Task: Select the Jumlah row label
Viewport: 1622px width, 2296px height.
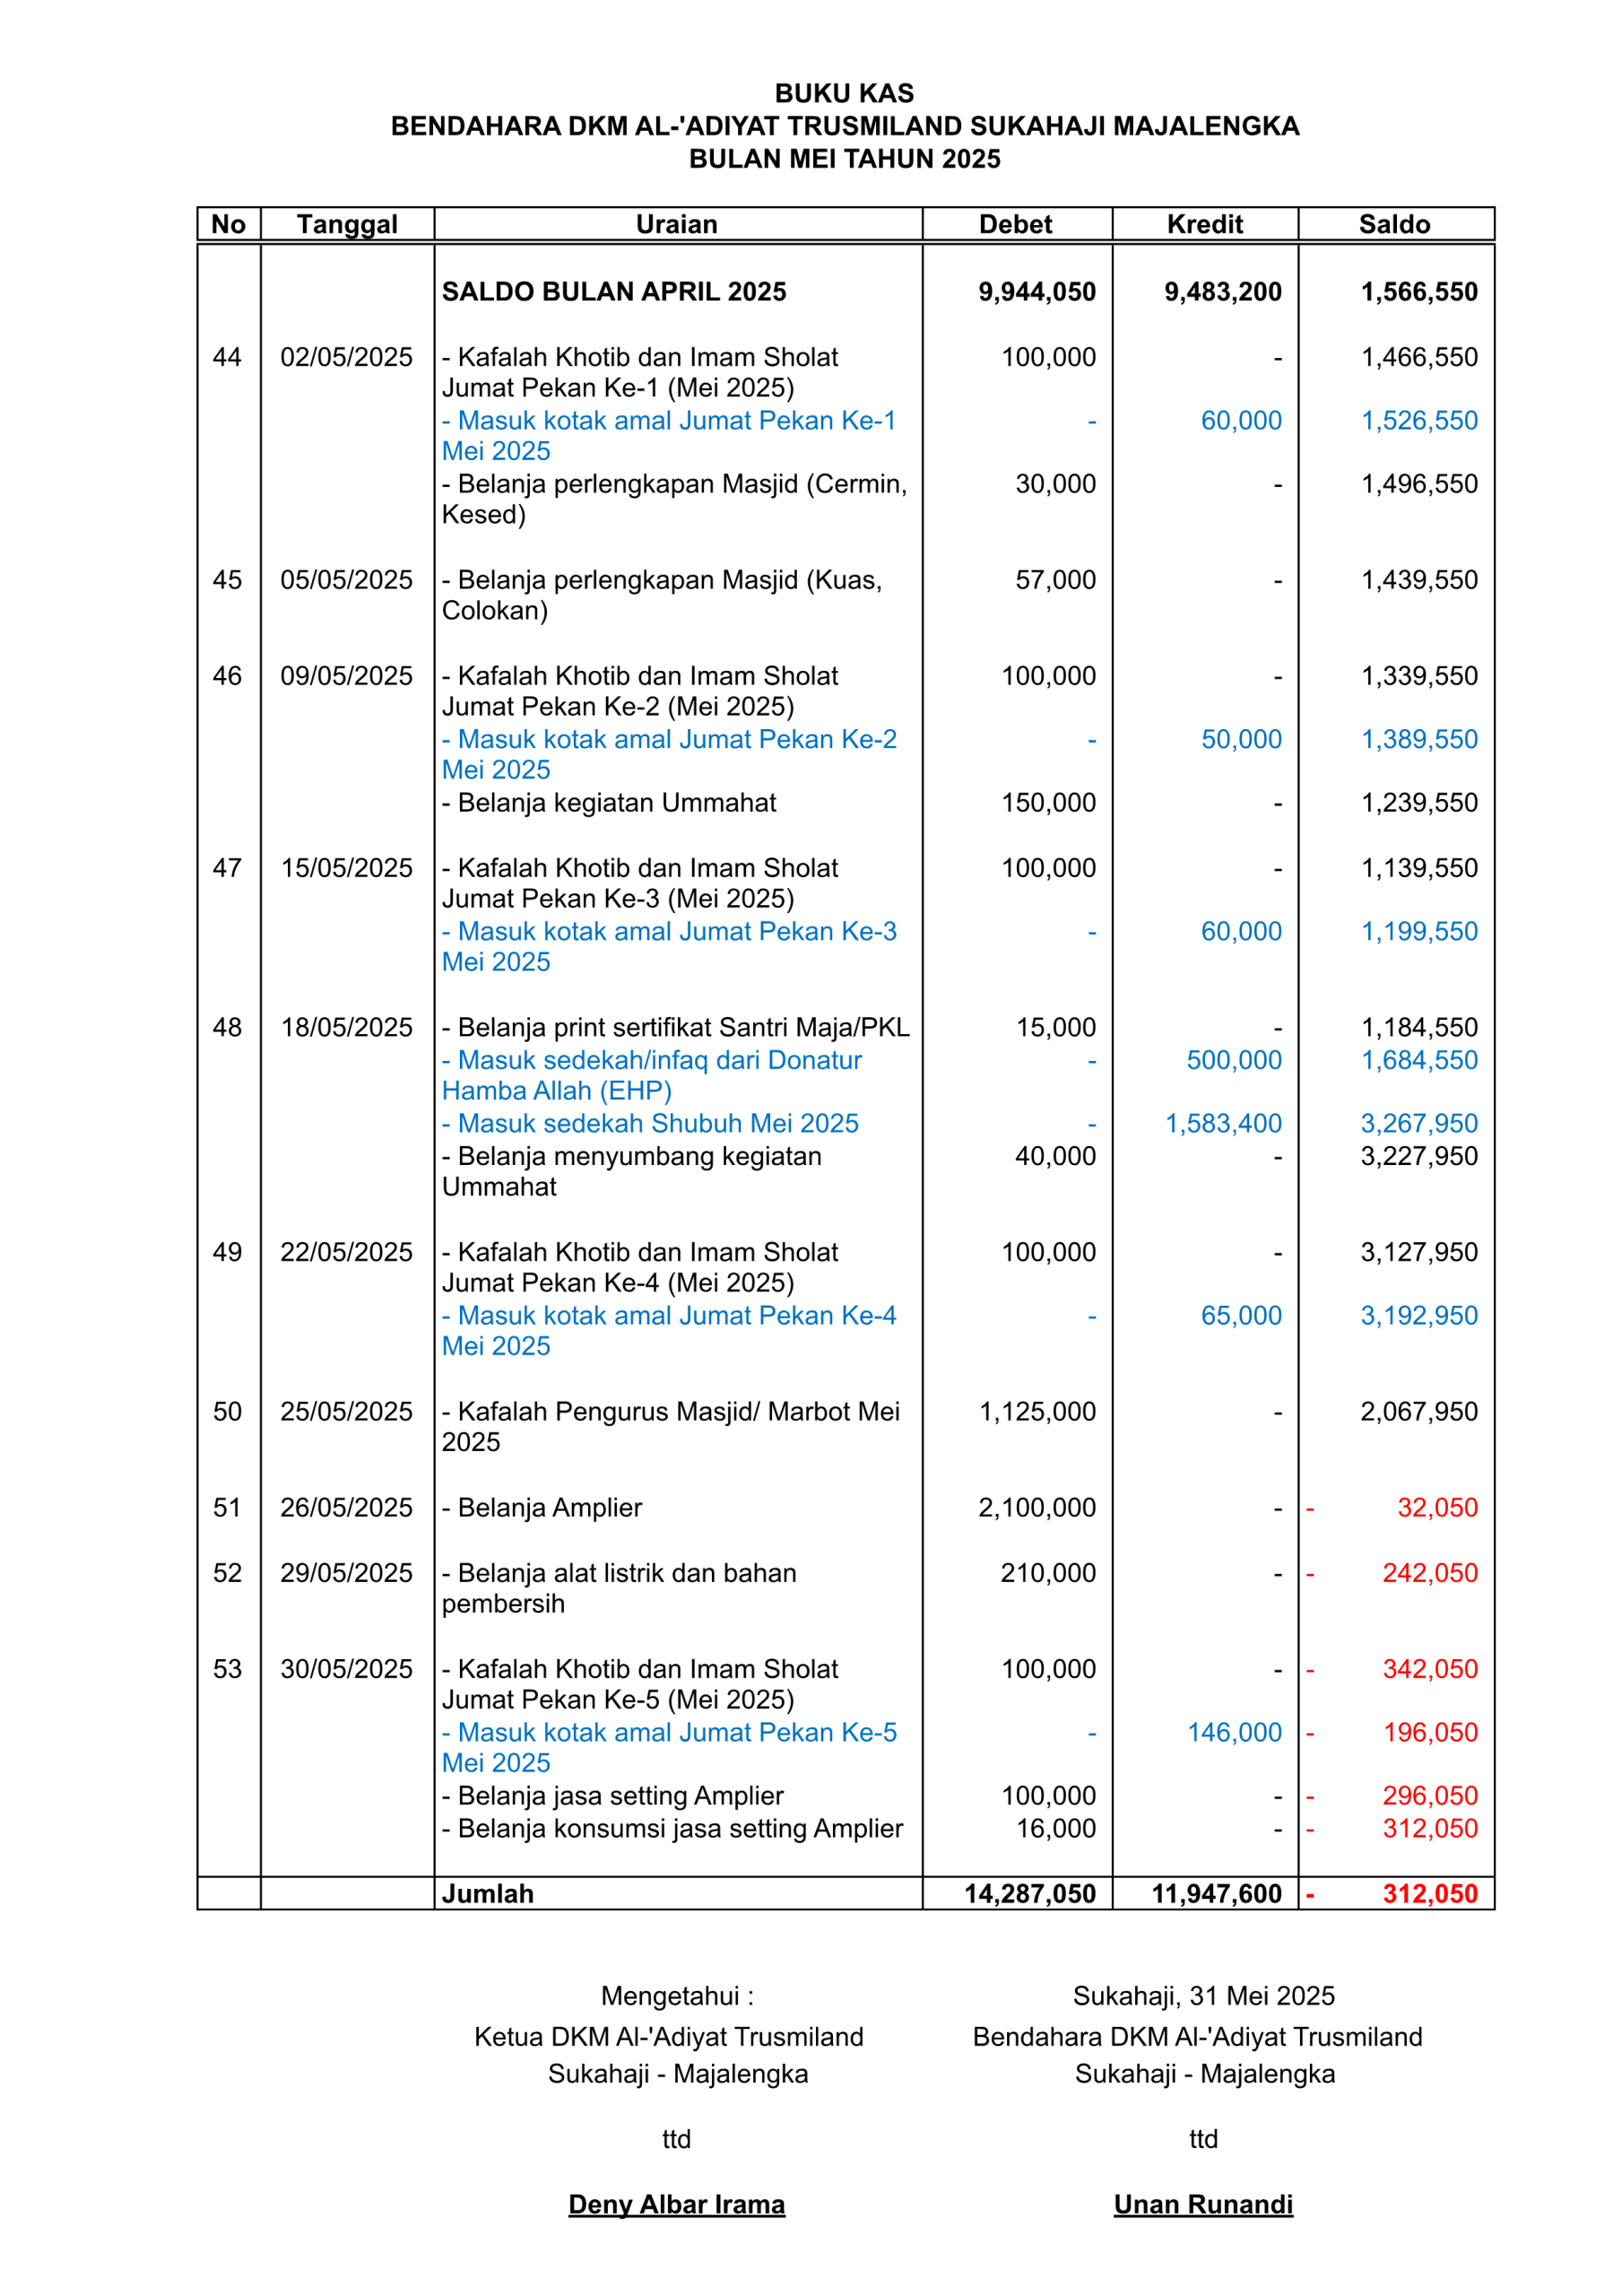Action: (488, 1893)
